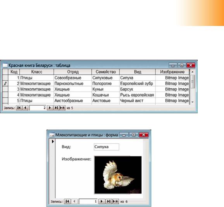
Task: Click table icon in Красная книга Беларуси title bar
Action: click(5, 65)
